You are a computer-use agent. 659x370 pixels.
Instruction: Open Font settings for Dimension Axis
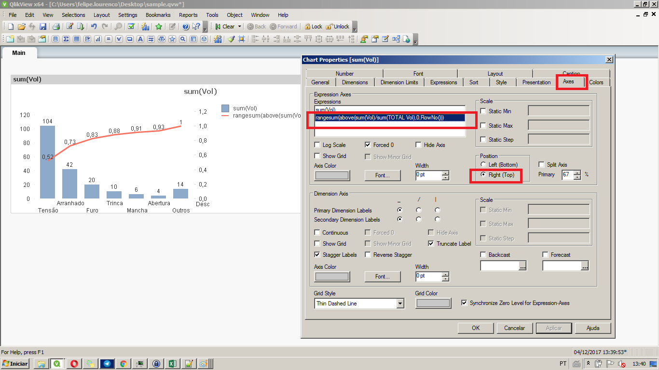(x=383, y=277)
